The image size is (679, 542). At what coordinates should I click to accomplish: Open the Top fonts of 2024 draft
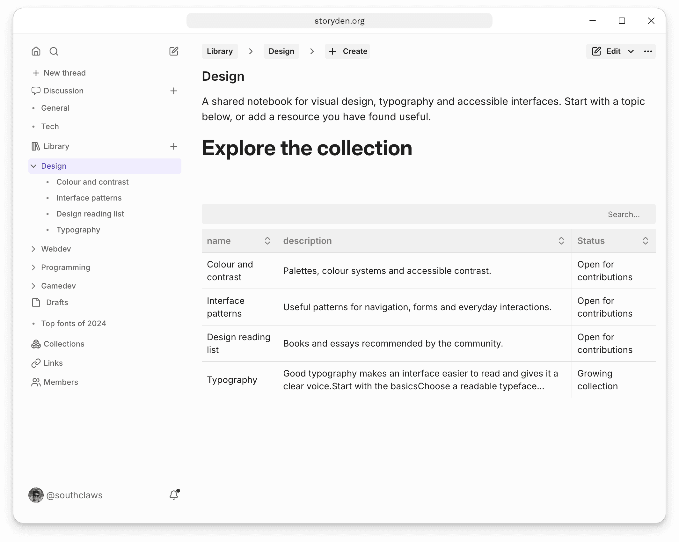click(x=74, y=324)
